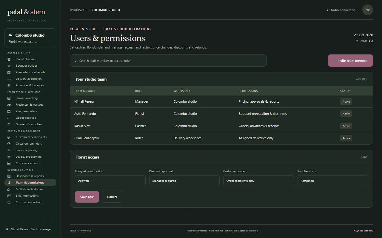The image size is (382, 238).
Task: Click the Dashboard & reports icon
Action: click(x=9, y=176)
